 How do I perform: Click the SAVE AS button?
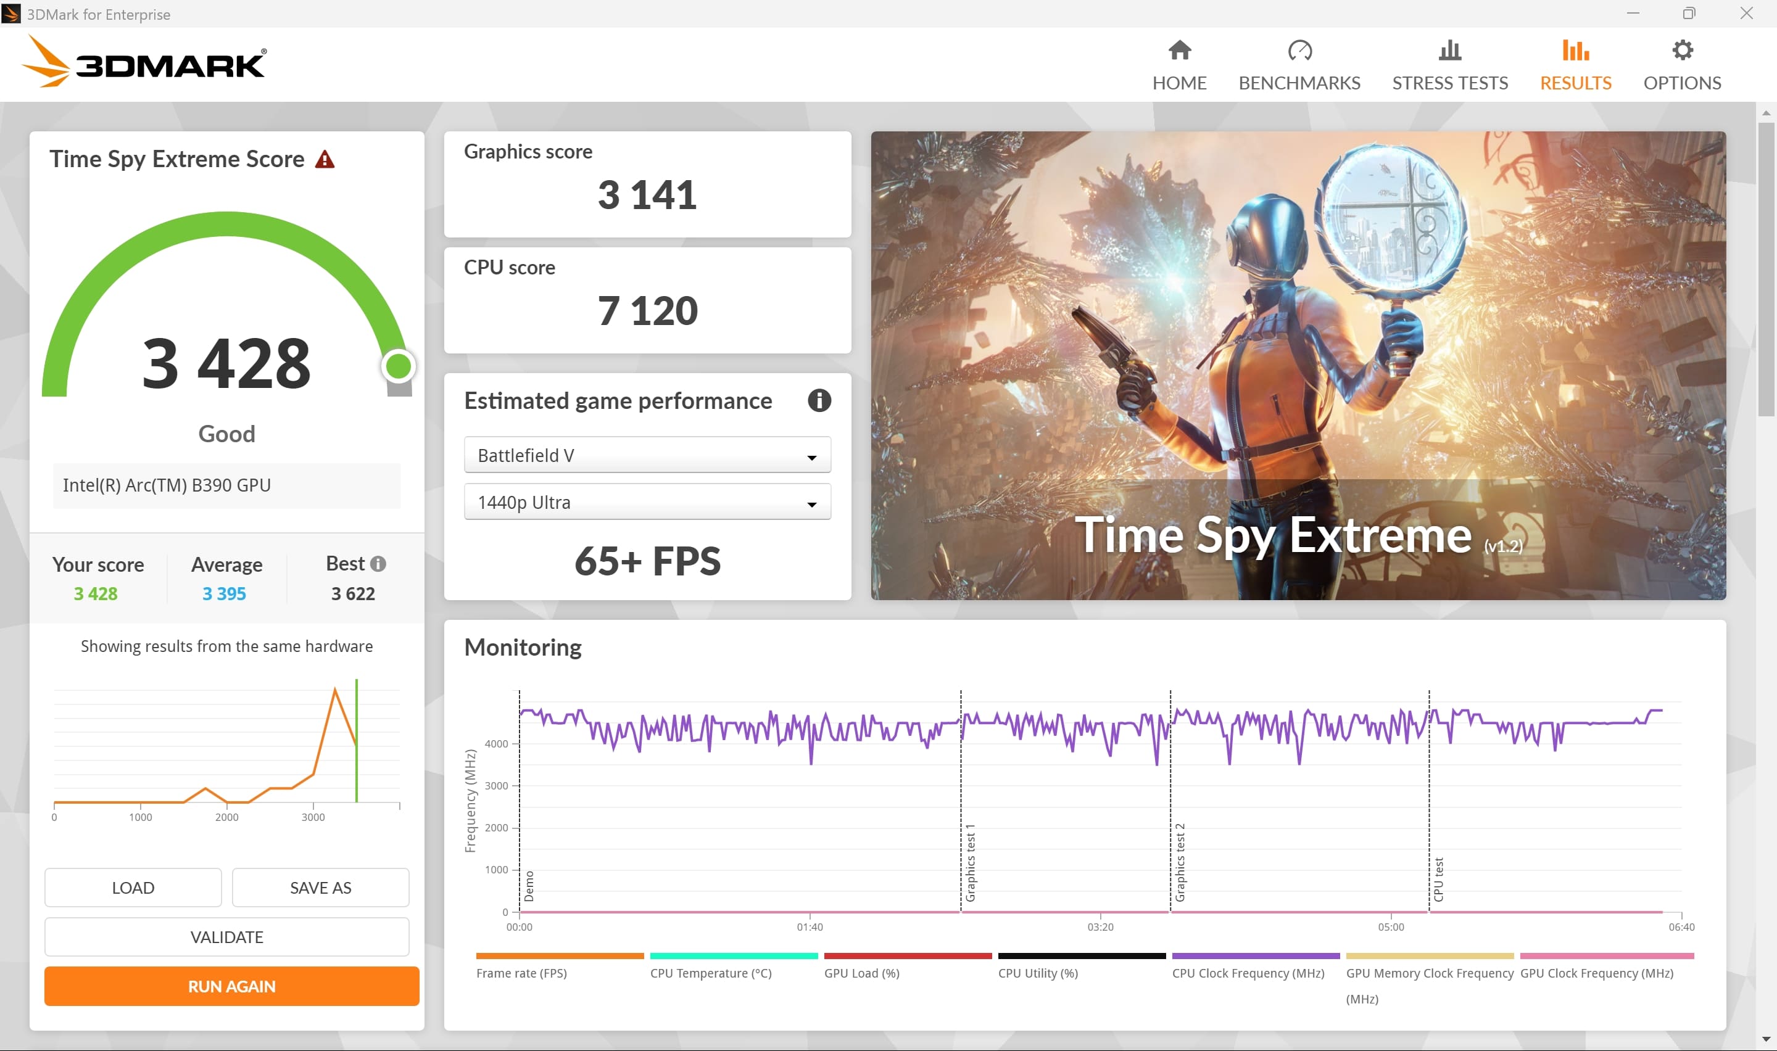pyautogui.click(x=320, y=888)
